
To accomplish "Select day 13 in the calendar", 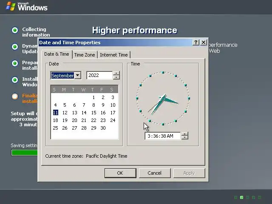I will click(74, 113).
